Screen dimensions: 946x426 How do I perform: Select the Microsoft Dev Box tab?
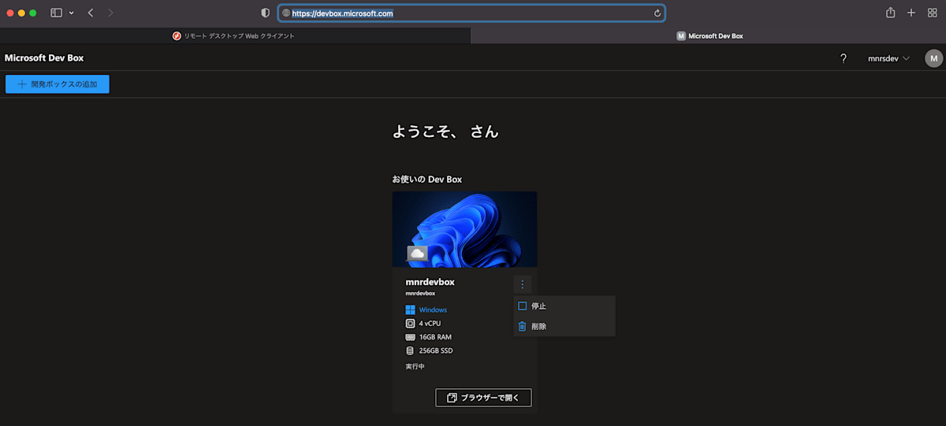coord(709,35)
